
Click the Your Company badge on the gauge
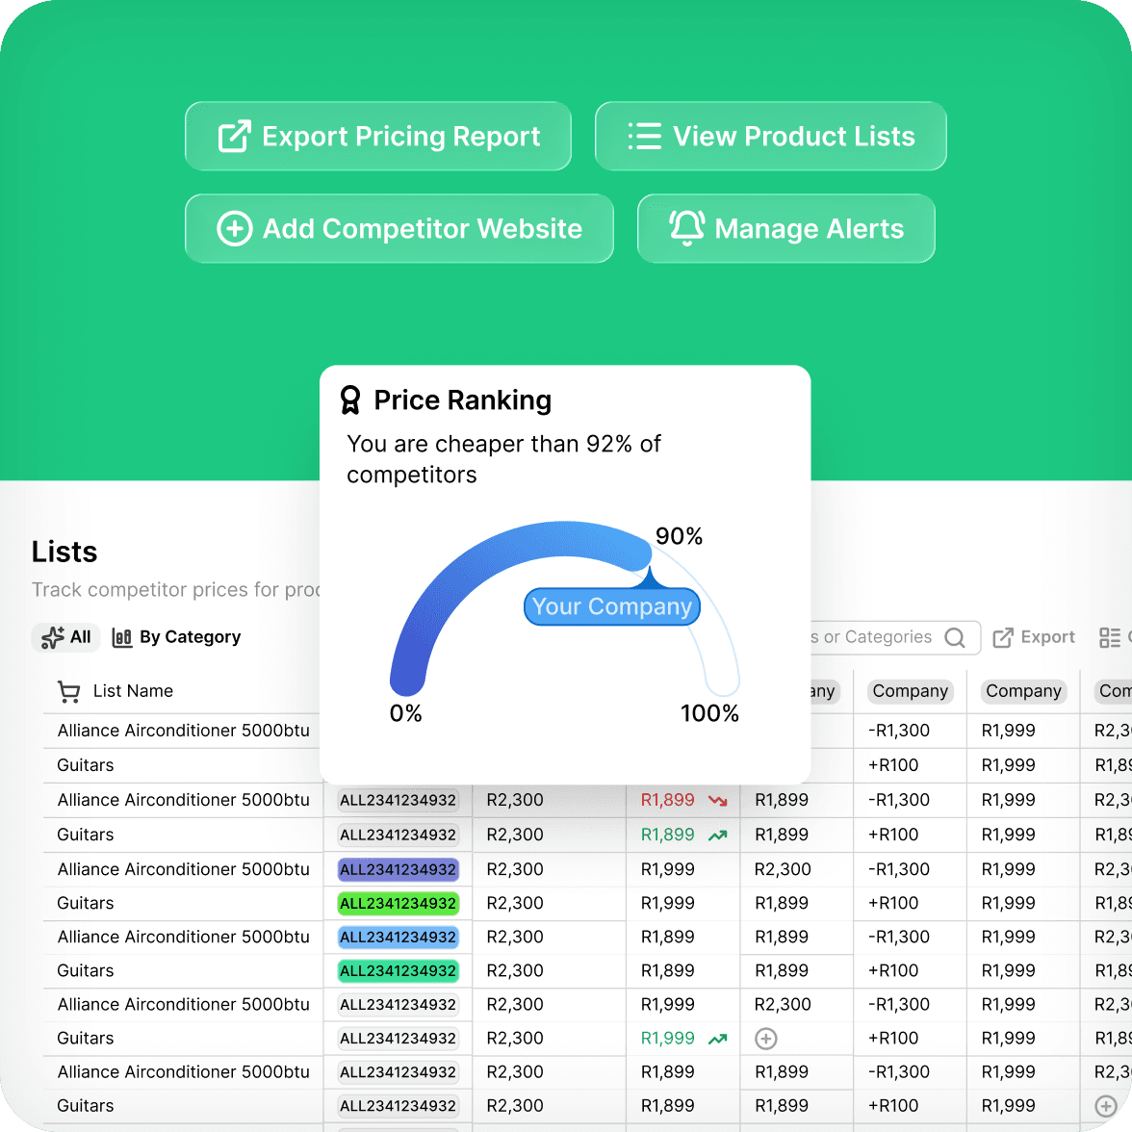pyautogui.click(x=611, y=606)
